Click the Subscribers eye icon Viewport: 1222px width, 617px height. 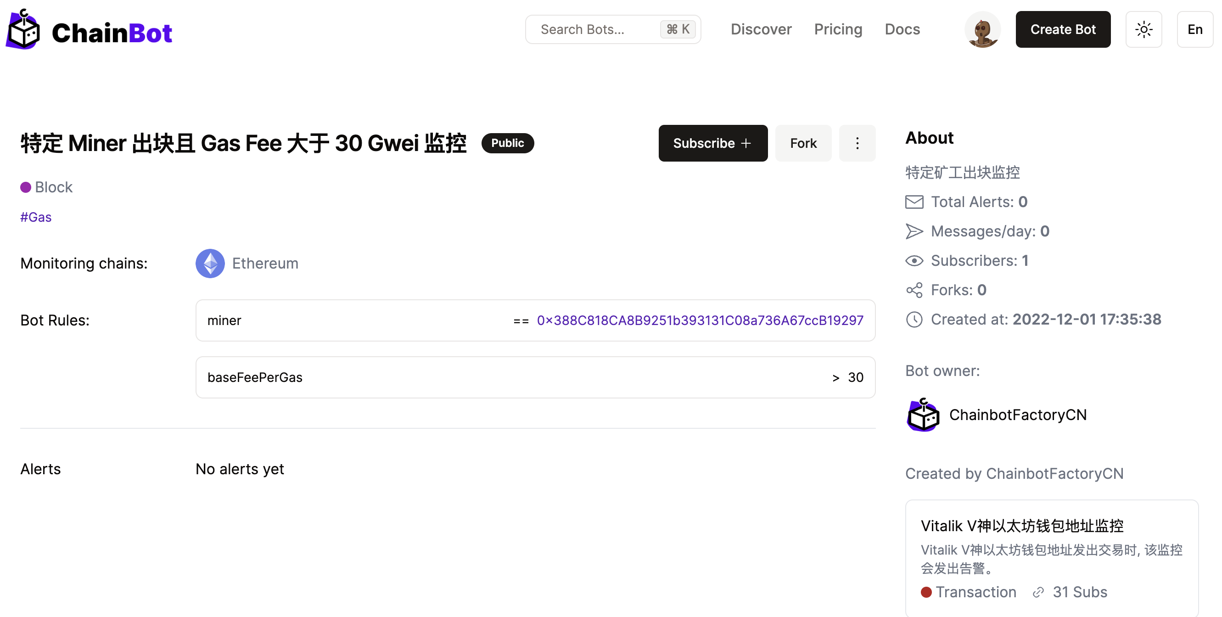coord(914,261)
